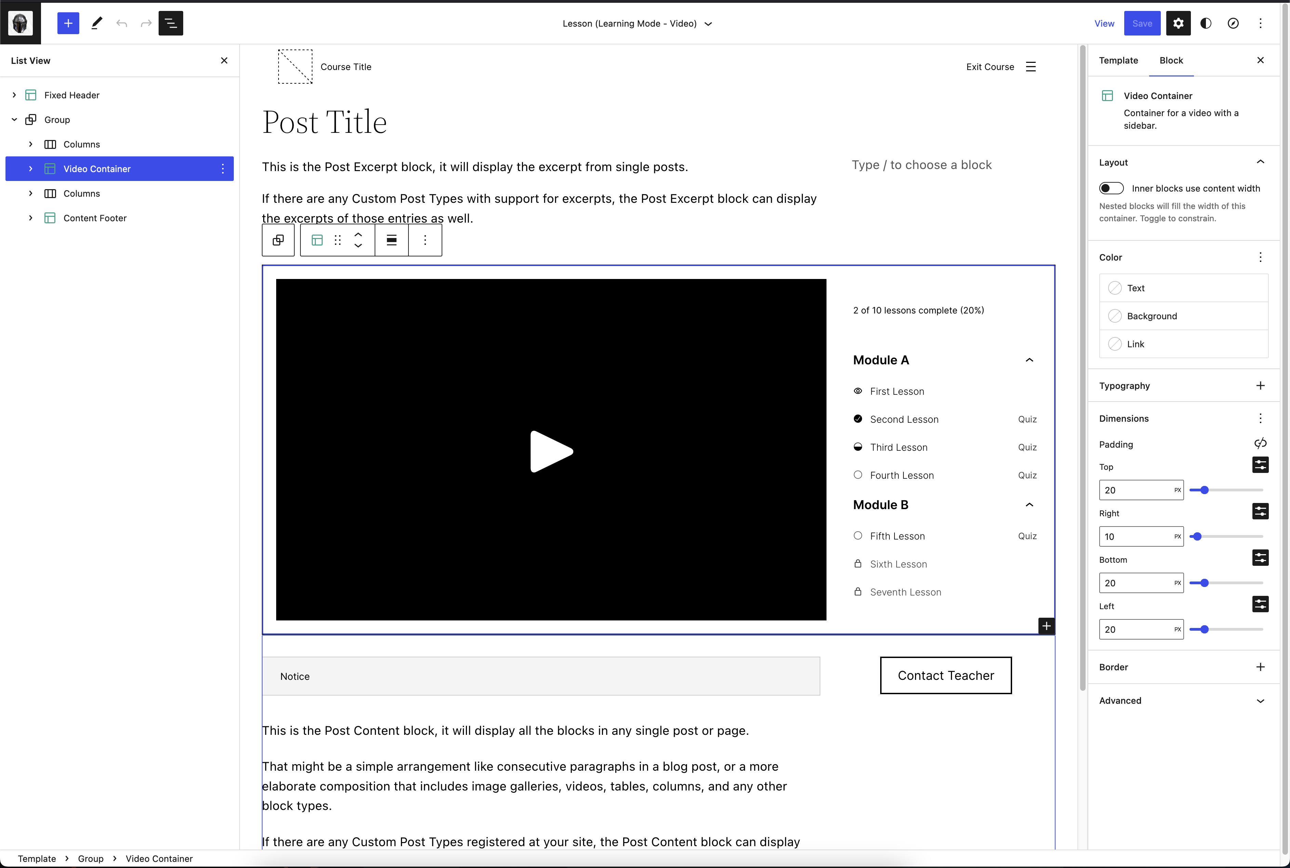The image size is (1290, 868).
Task: Expand the Fixed Header tree item
Action: pos(14,95)
